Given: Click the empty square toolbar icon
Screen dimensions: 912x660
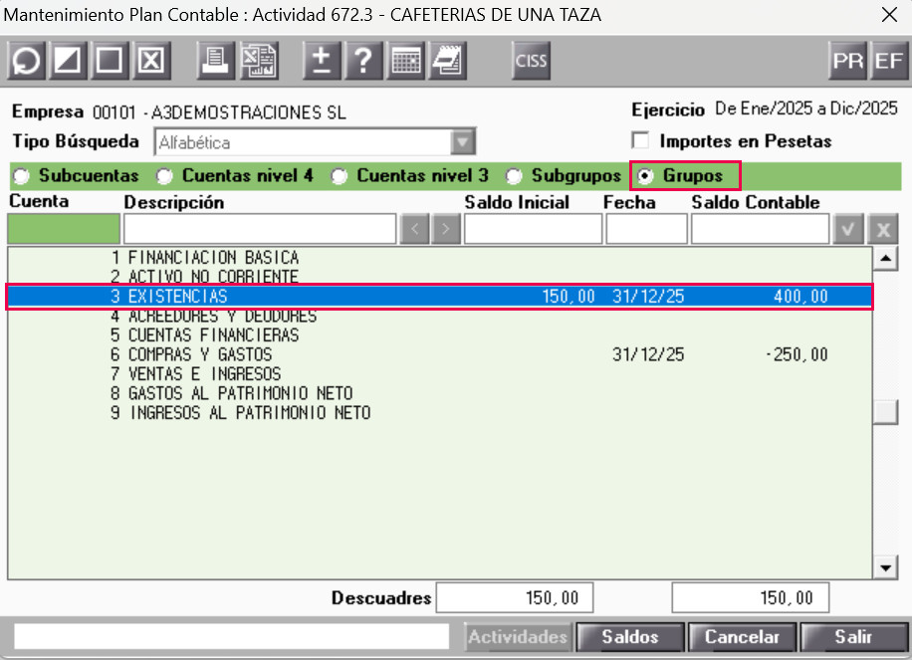Looking at the screenshot, I should click(x=110, y=61).
